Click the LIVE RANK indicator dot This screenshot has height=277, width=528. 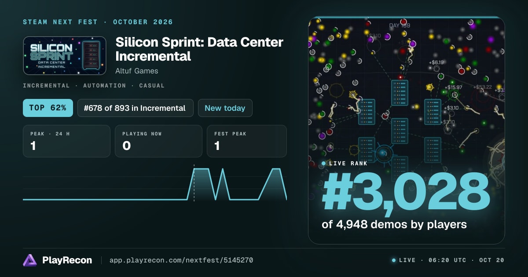coord(324,164)
